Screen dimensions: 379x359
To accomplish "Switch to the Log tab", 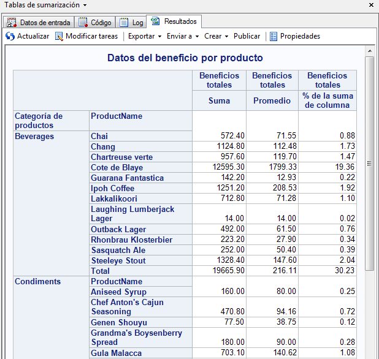I will pos(137,23).
